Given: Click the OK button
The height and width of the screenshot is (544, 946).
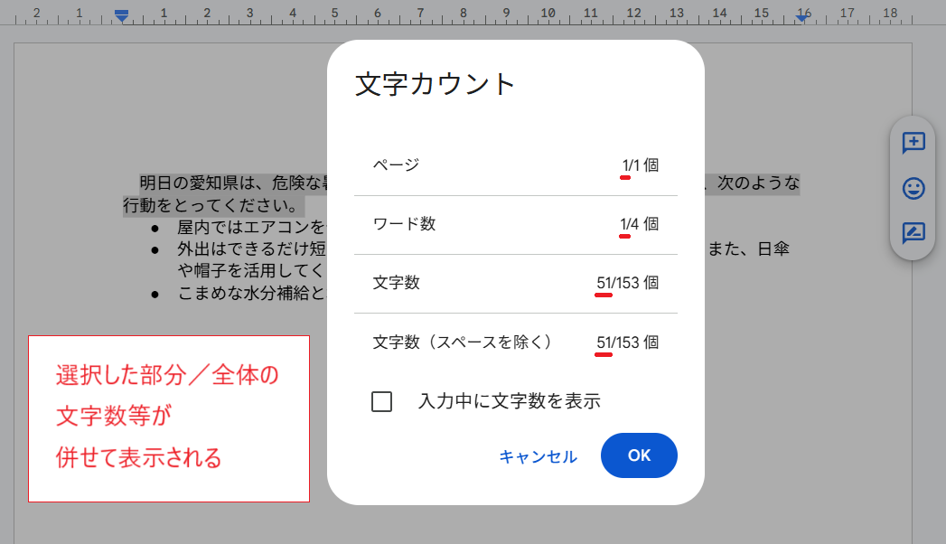Looking at the screenshot, I should tap(639, 455).
